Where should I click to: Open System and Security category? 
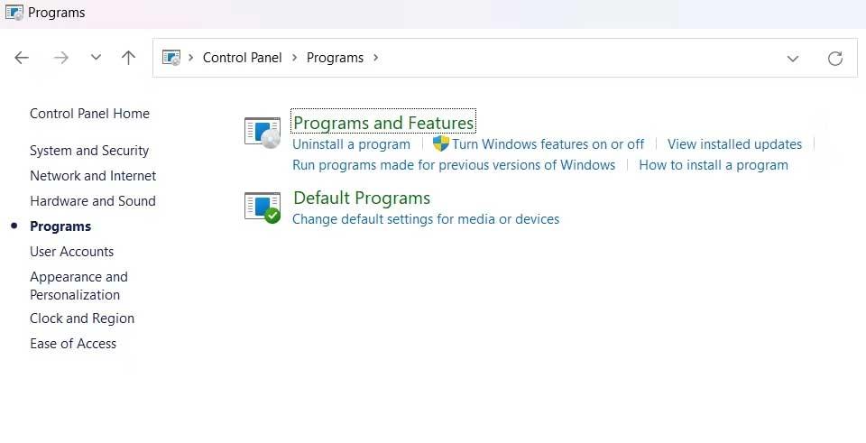[89, 151]
